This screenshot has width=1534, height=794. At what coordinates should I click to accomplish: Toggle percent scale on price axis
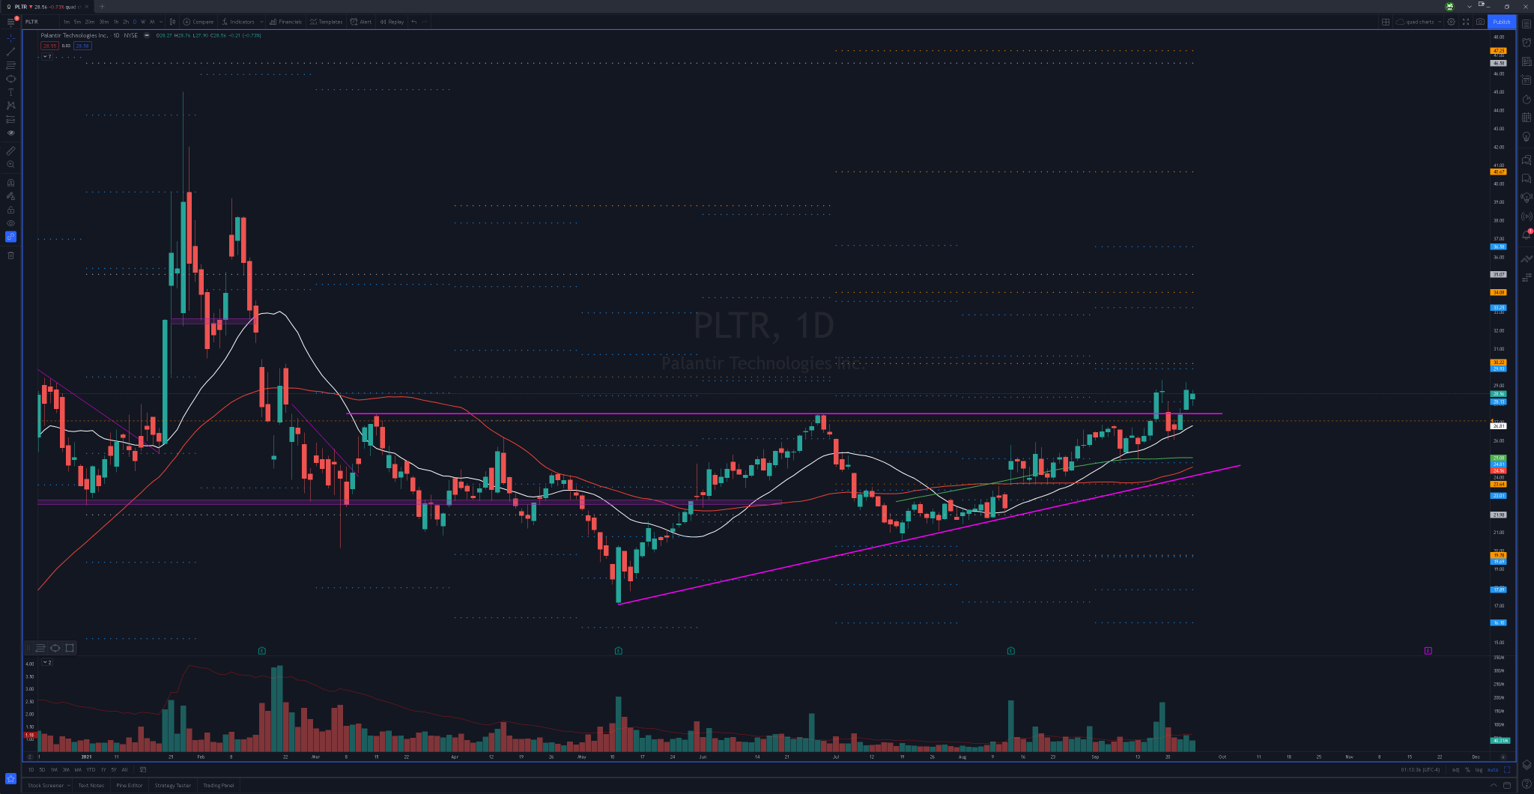pos(1467,769)
